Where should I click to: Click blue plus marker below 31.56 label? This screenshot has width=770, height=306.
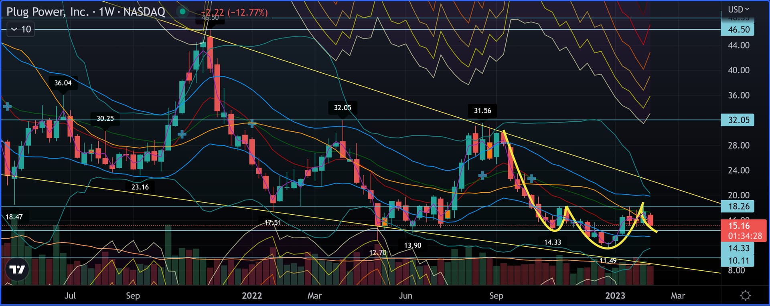pyautogui.click(x=482, y=175)
